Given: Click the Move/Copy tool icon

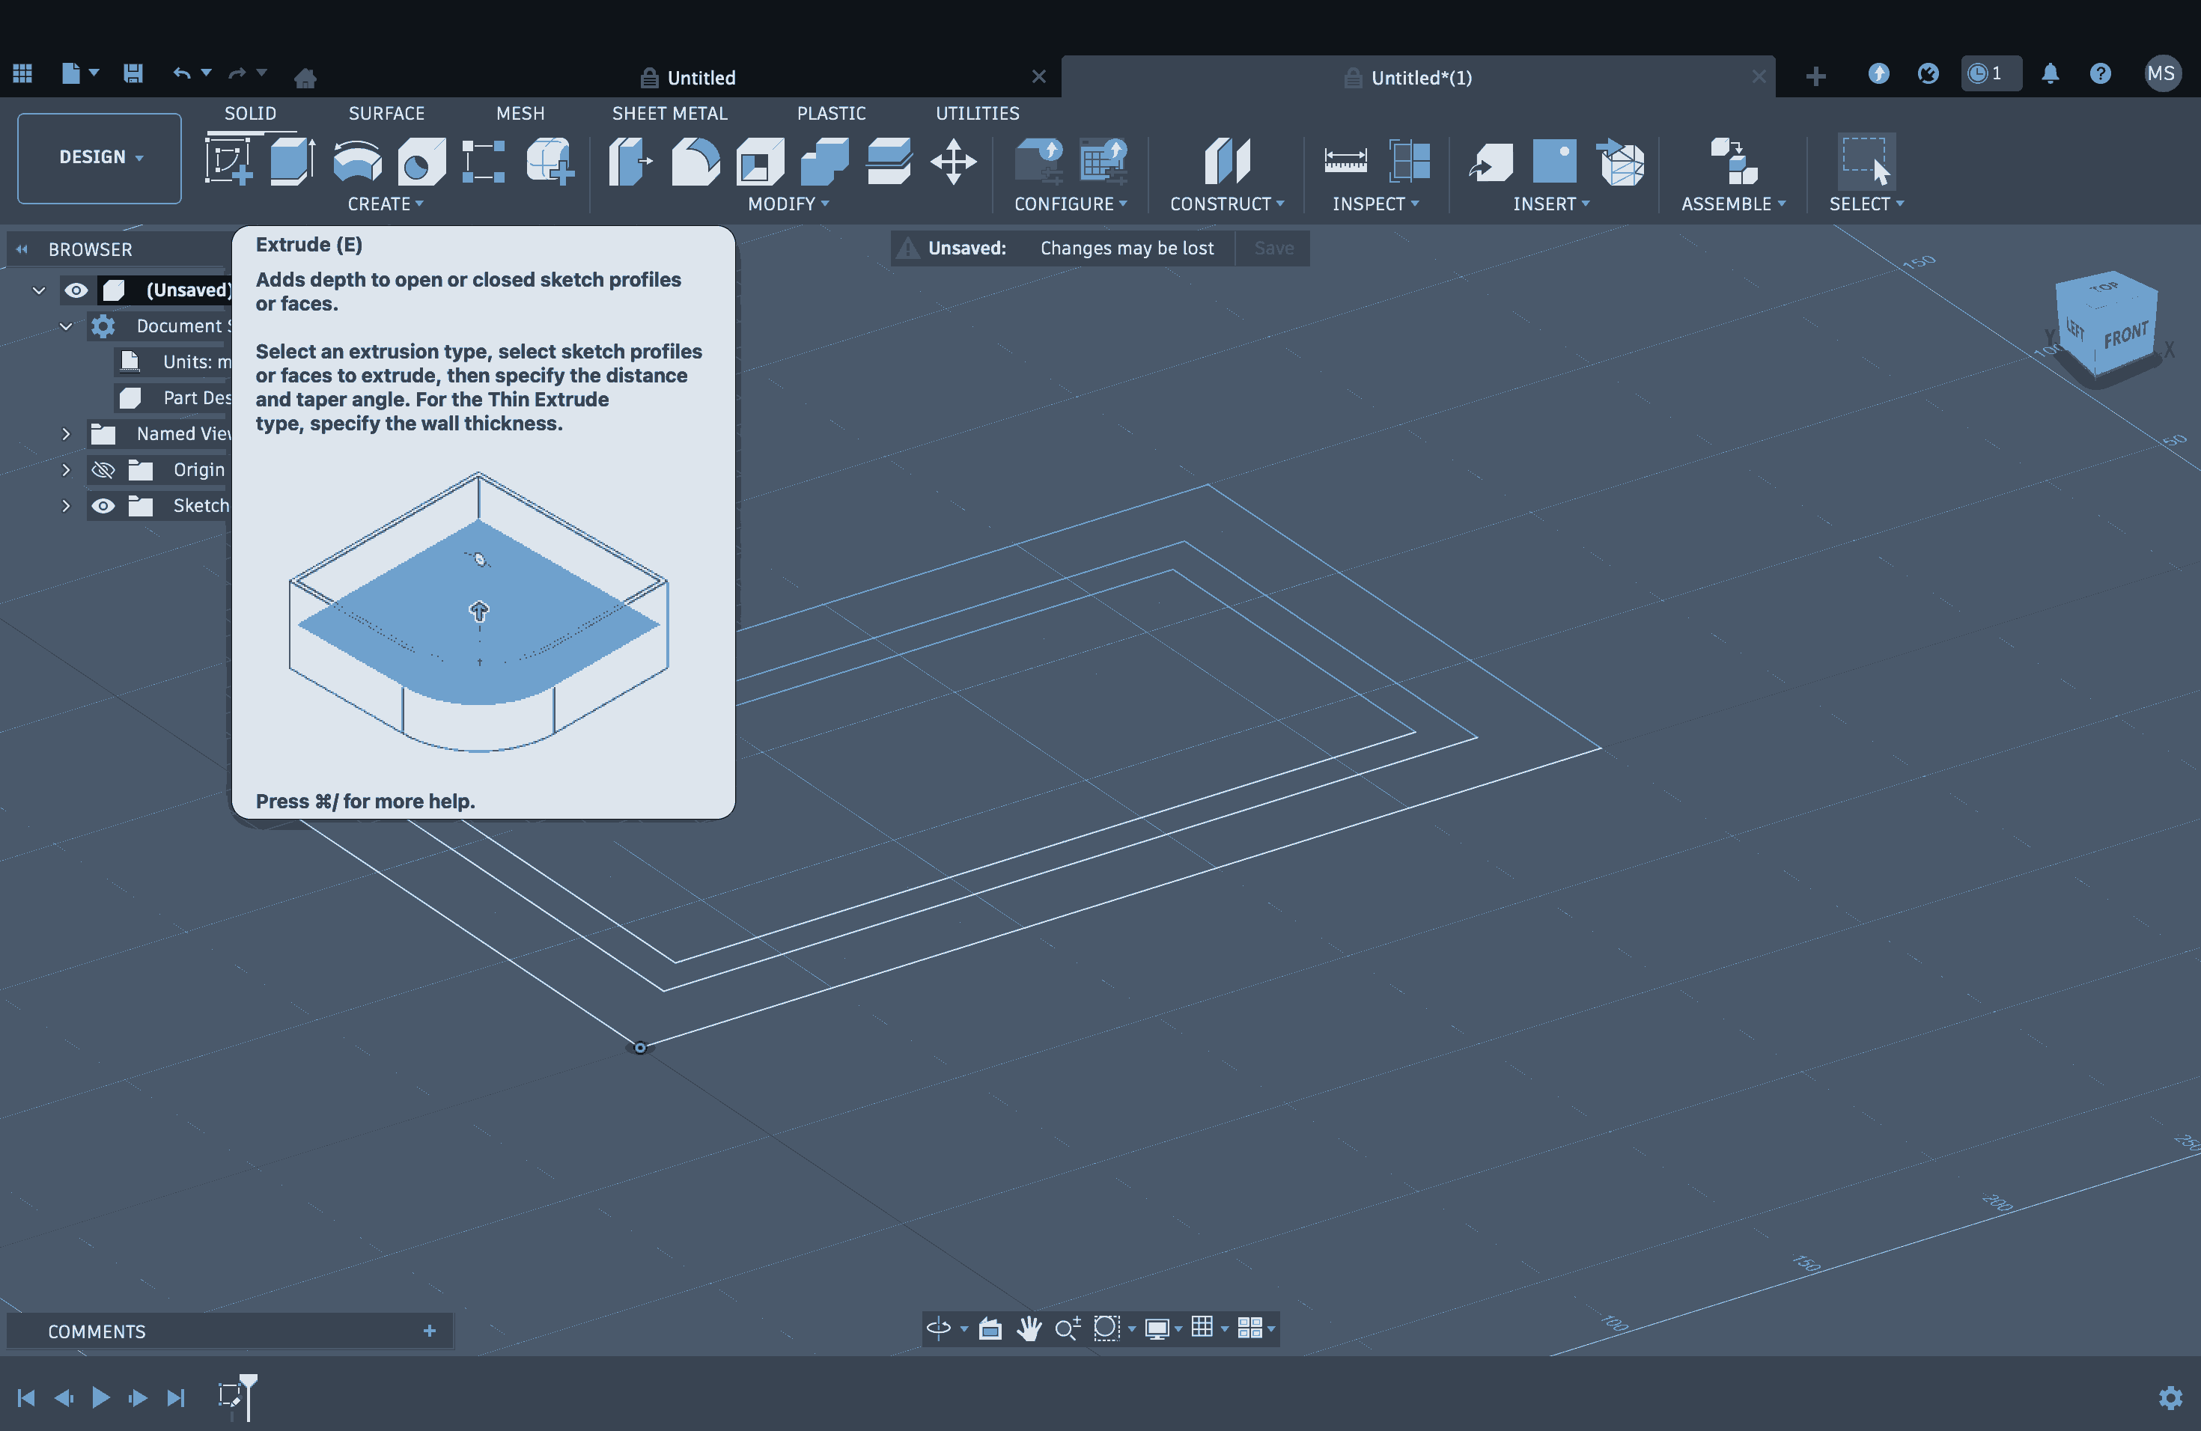Looking at the screenshot, I should click(x=954, y=162).
